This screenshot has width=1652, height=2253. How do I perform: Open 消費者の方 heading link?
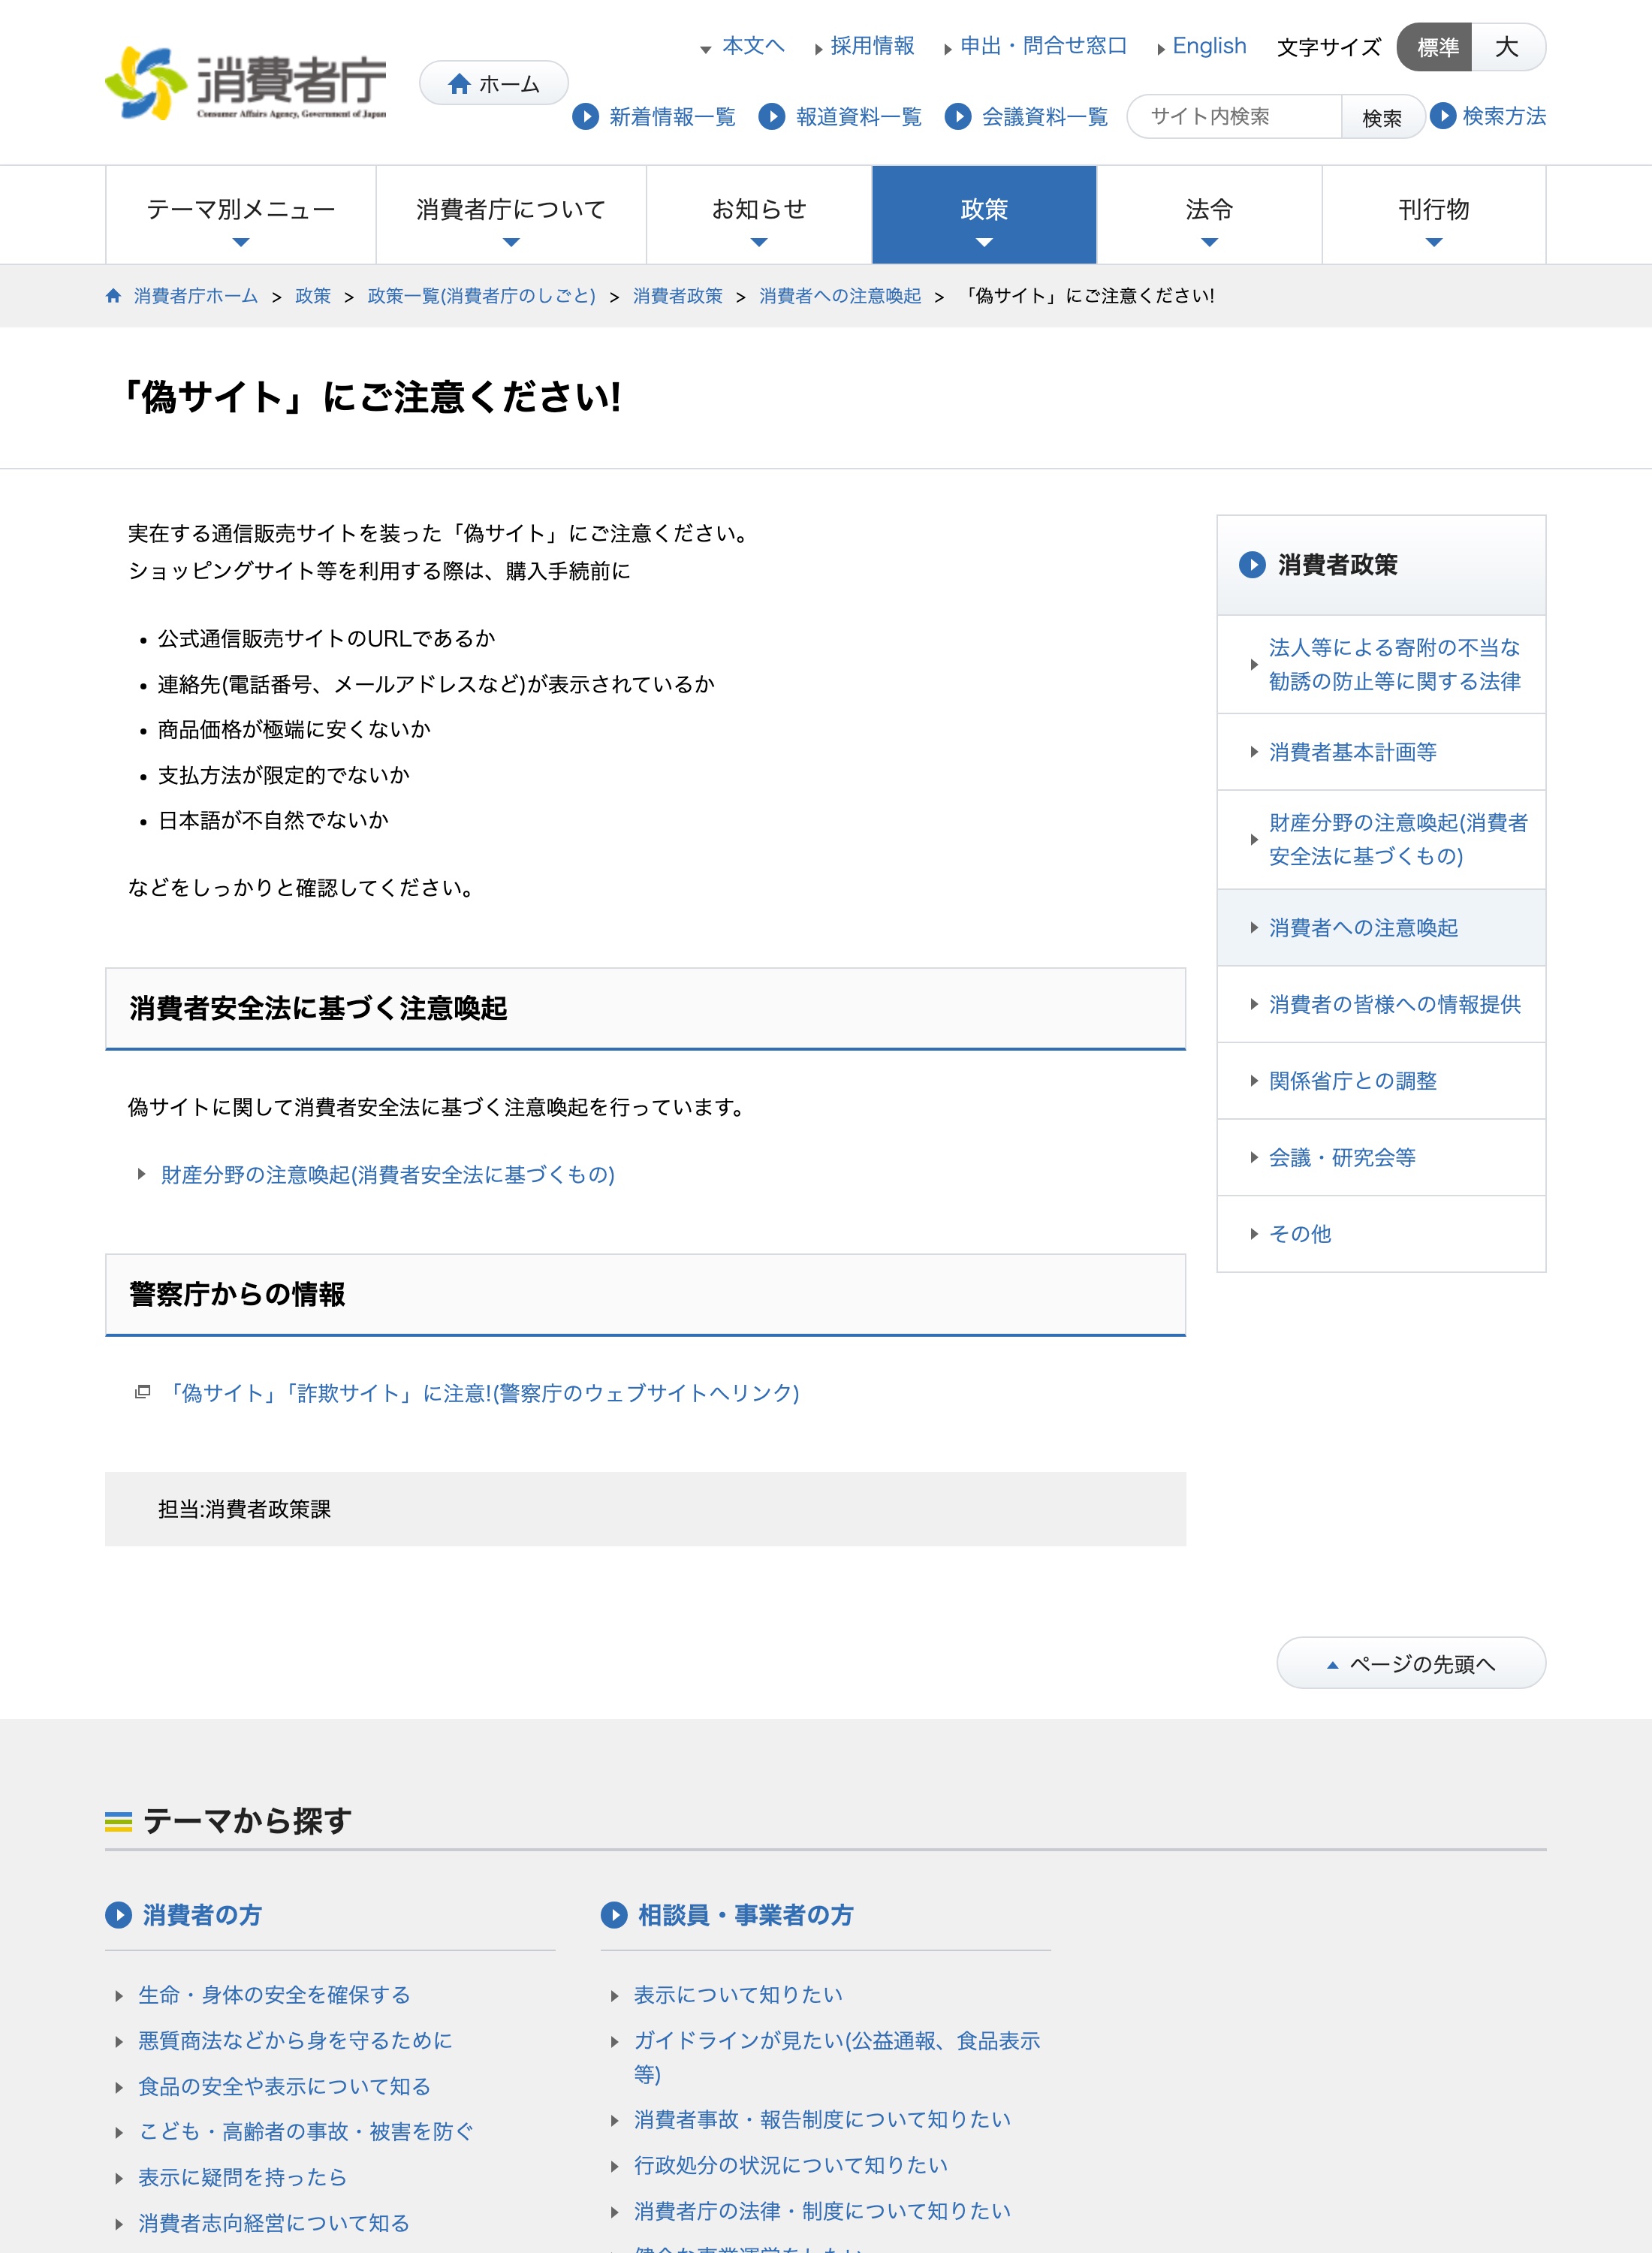point(202,1915)
